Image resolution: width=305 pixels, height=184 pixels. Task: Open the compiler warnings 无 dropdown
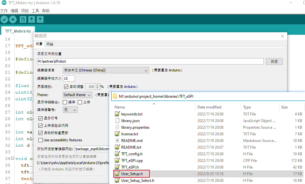pos(70,110)
